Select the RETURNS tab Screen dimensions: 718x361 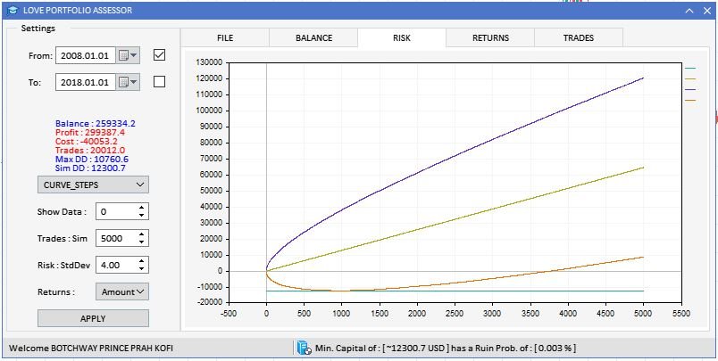(x=490, y=38)
